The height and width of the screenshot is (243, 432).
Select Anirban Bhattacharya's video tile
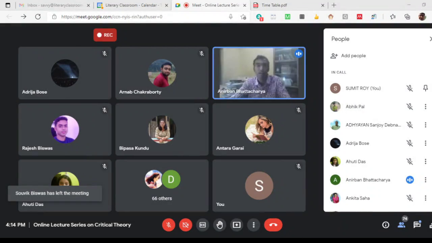(259, 73)
